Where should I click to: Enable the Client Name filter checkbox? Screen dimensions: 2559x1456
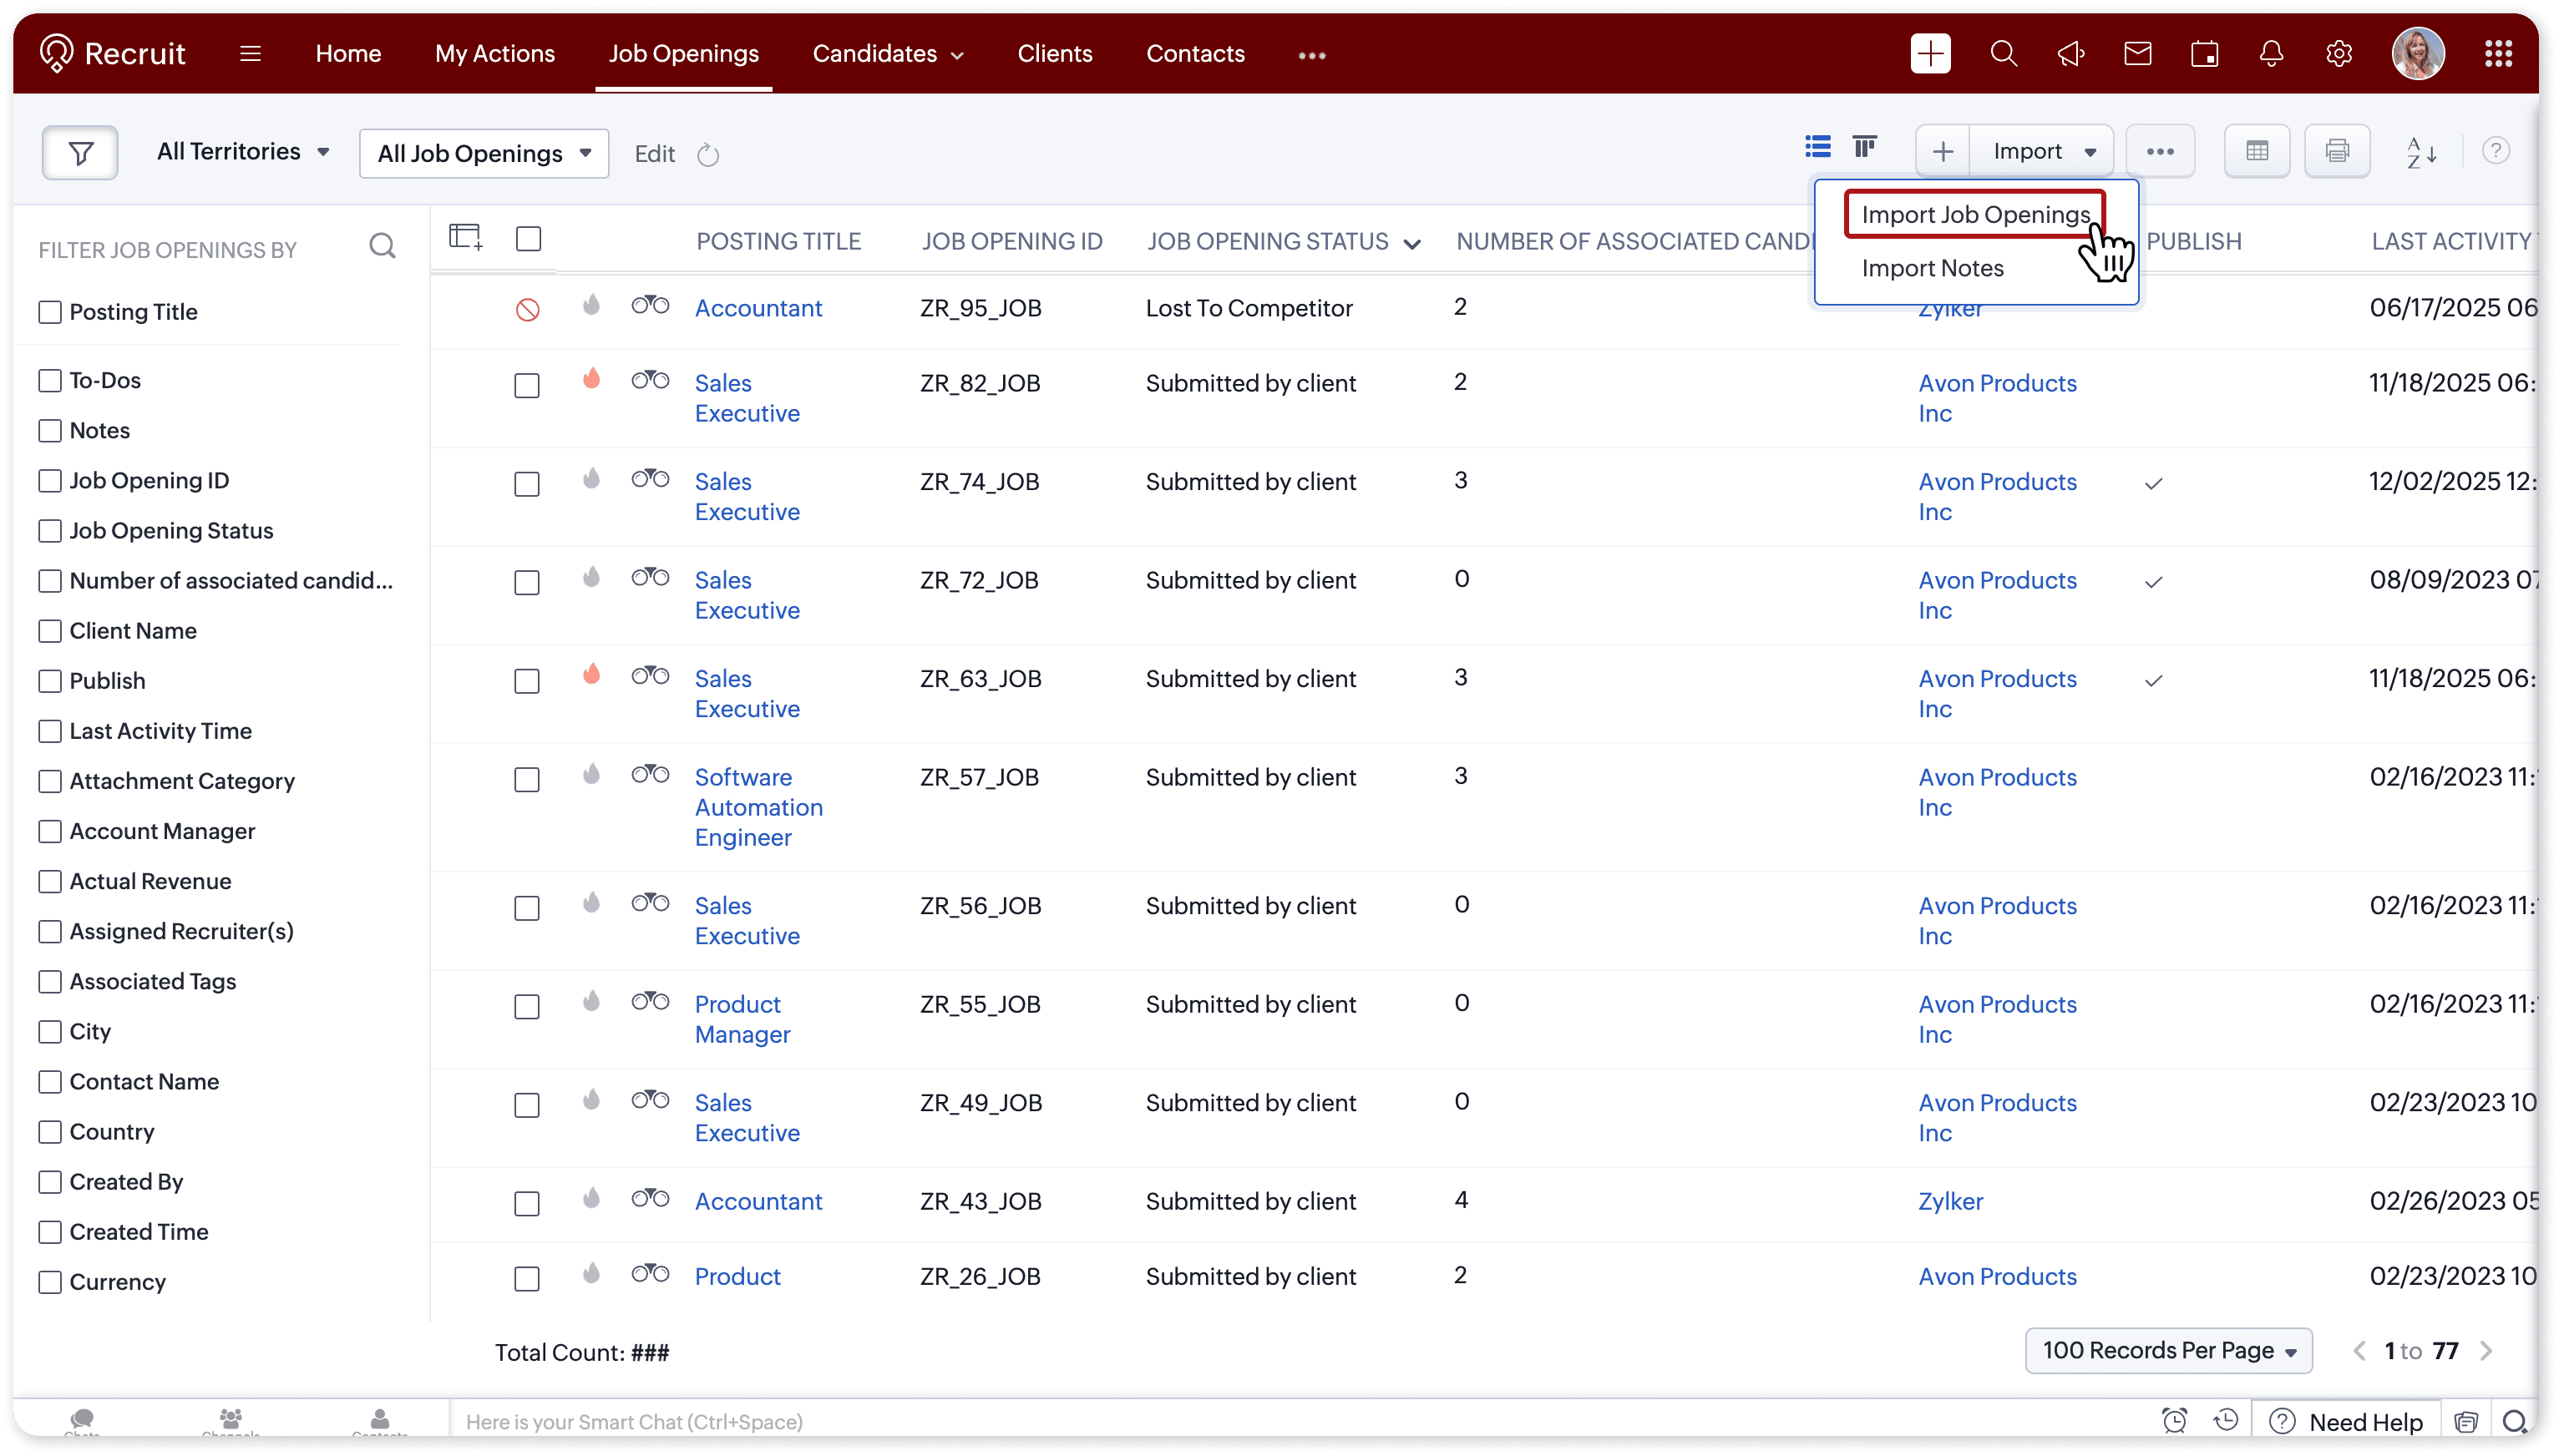[50, 631]
